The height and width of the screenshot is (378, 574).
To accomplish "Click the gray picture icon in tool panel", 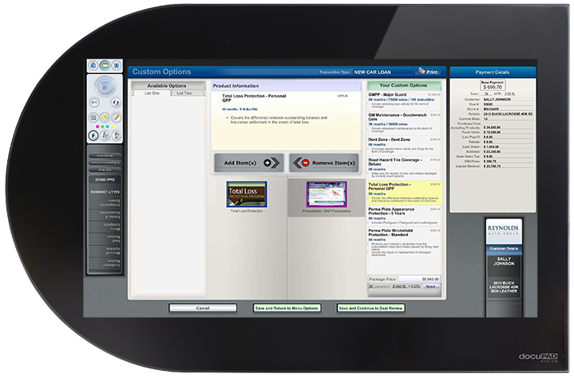I will point(94,118).
